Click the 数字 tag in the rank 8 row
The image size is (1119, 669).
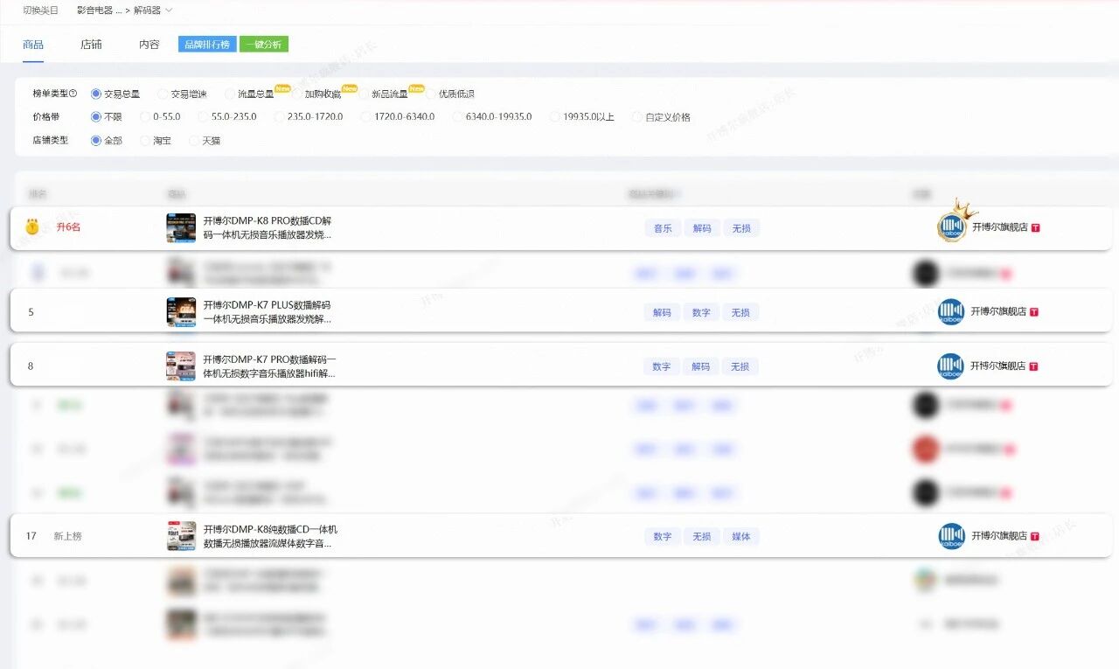(662, 366)
